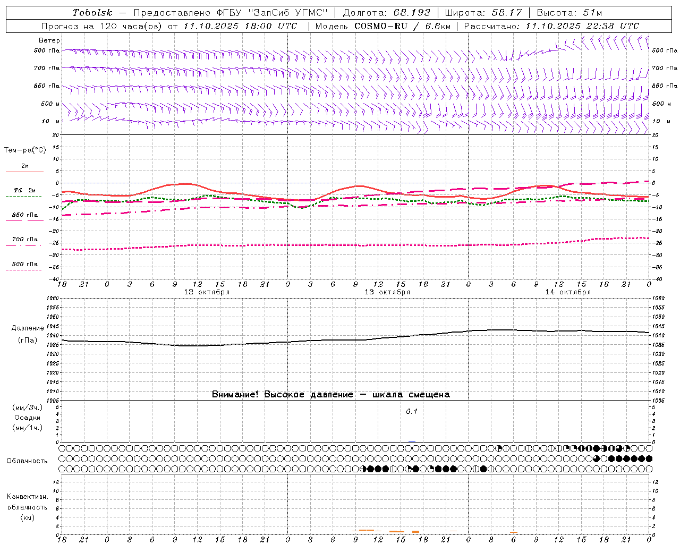
Task: Click the date label '13 октября'
Action: pos(387,292)
